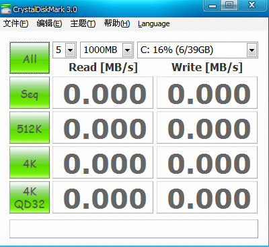Screen dimensions: 269x247
Task: Expand the C: 16% drive dropdown
Action: tap(252, 50)
